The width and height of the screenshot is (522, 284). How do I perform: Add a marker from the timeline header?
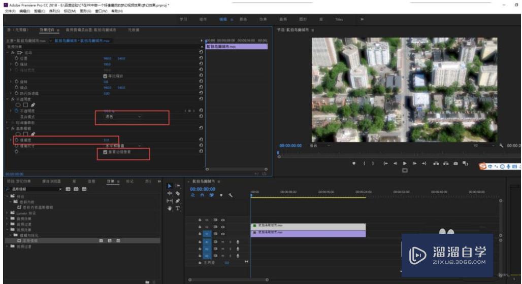pos(221,195)
